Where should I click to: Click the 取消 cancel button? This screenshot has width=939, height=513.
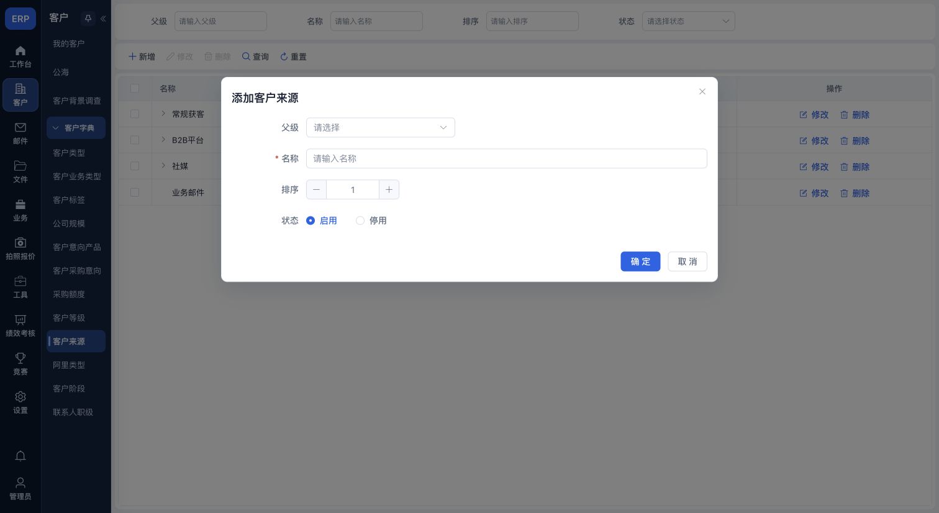687,261
